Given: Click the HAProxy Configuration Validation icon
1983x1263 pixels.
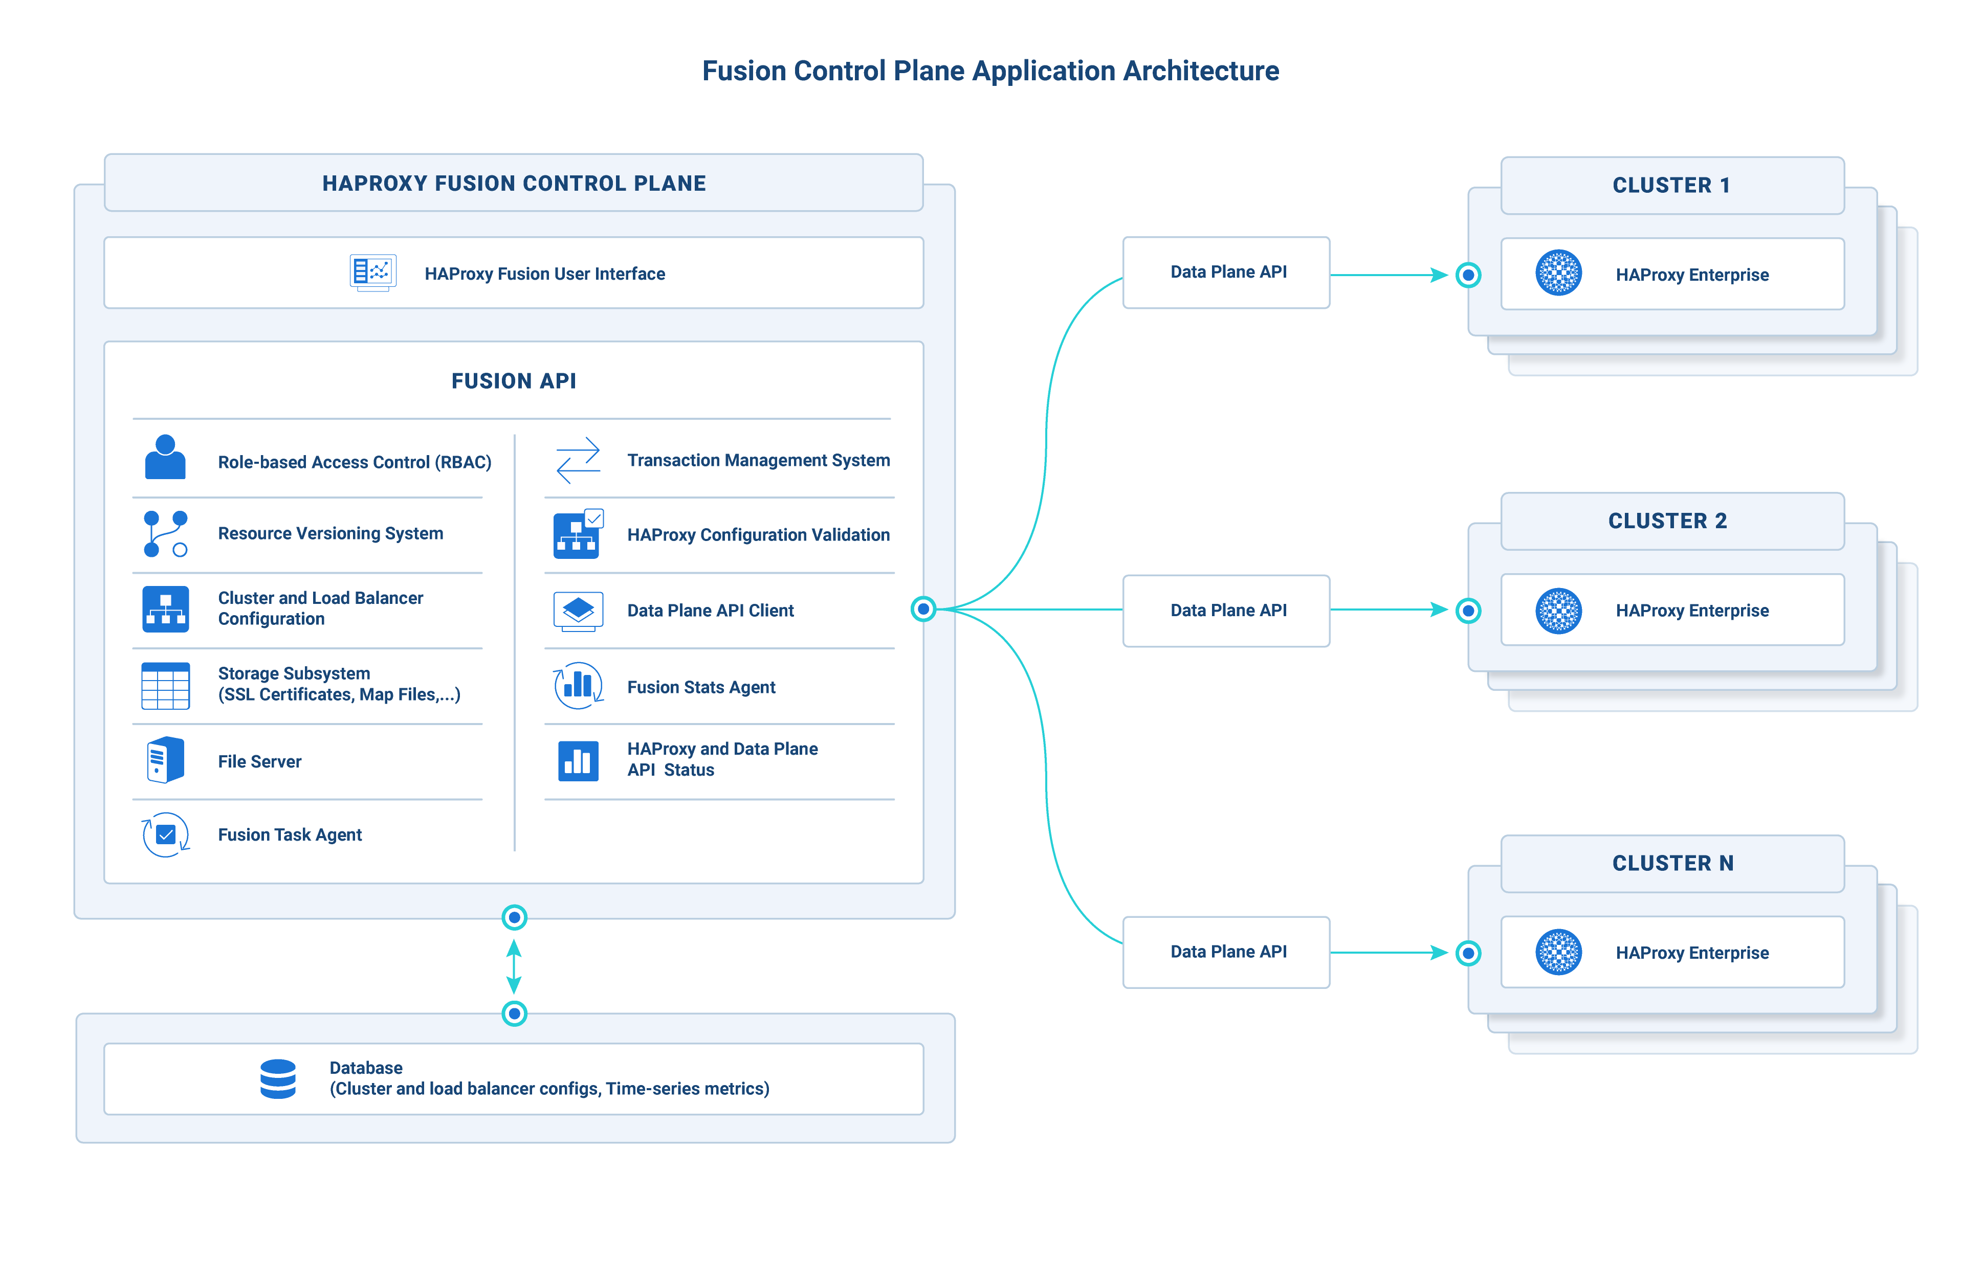Looking at the screenshot, I should pyautogui.click(x=578, y=534).
